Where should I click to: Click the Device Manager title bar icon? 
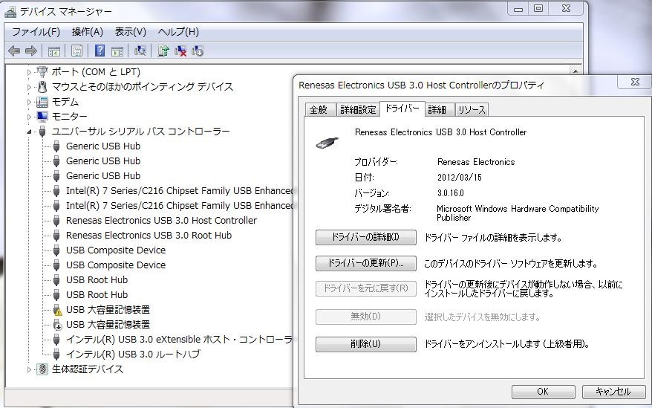10,12
